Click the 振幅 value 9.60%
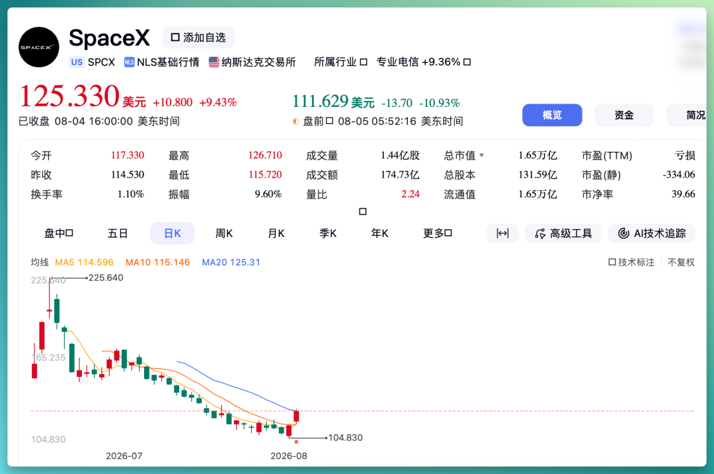Screen dimensions: 714x474 (268, 194)
